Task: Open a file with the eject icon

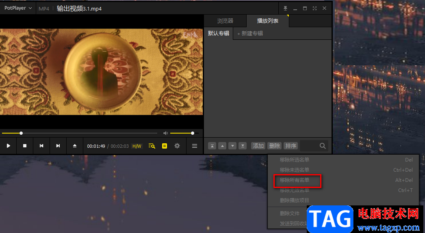Action: [x=75, y=146]
